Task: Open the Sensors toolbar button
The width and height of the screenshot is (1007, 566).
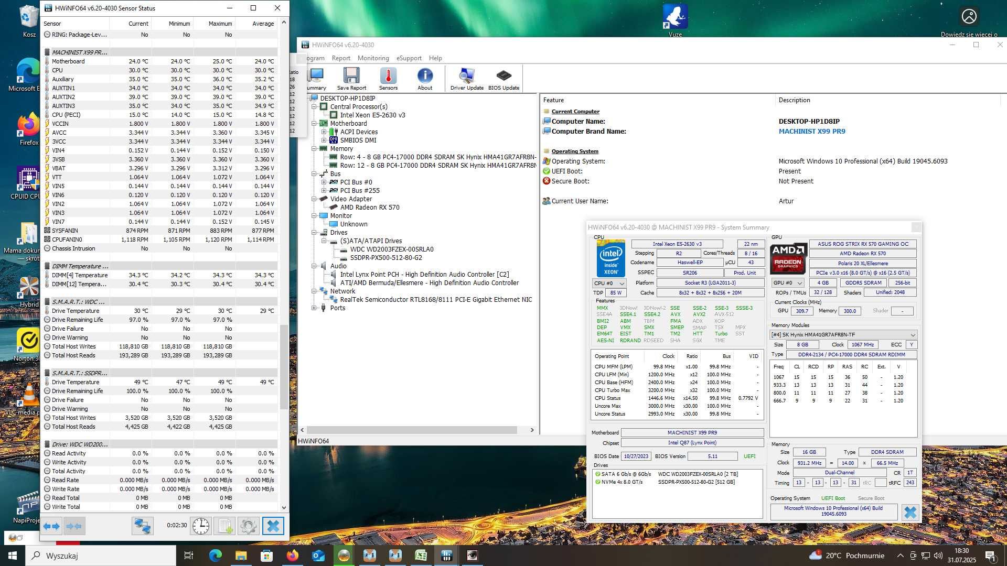Action: tap(388, 79)
